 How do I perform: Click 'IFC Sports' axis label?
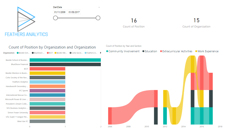point(24,91)
